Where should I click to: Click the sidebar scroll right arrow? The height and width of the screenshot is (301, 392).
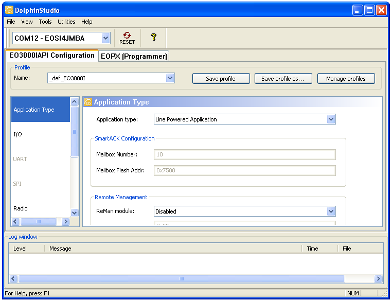(65, 221)
